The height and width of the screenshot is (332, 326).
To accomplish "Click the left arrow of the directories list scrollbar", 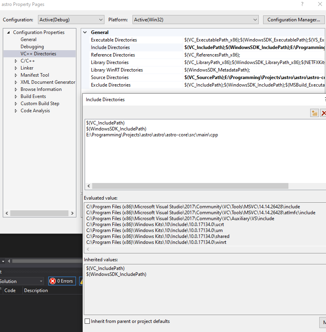I will click(x=89, y=186).
